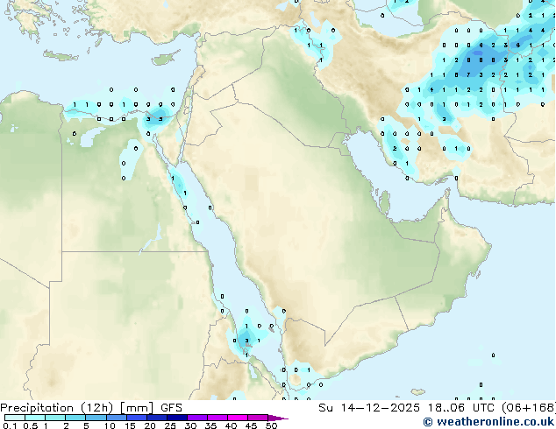
Task: Select the 0.5–1 mm legend color swatch
Action: 35,418
